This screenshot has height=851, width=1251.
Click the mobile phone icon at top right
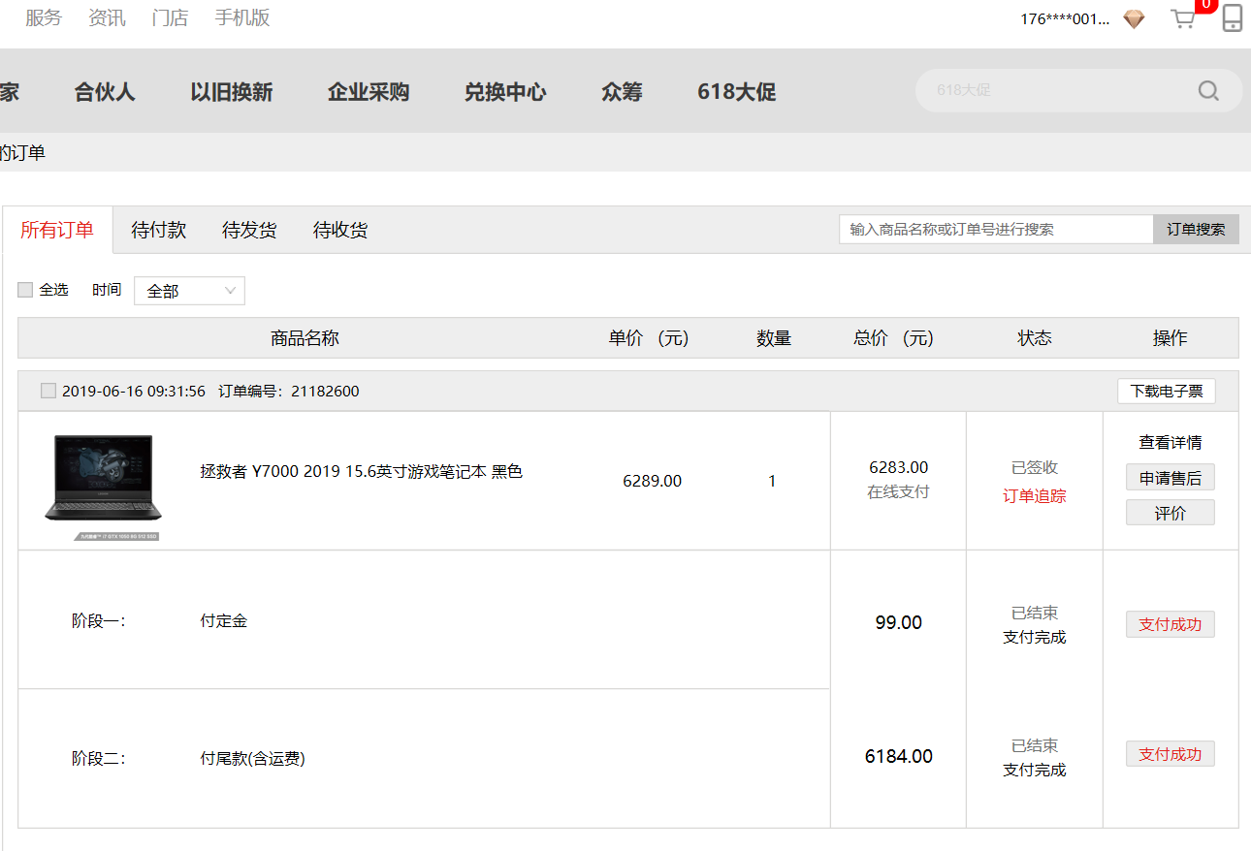1232,18
